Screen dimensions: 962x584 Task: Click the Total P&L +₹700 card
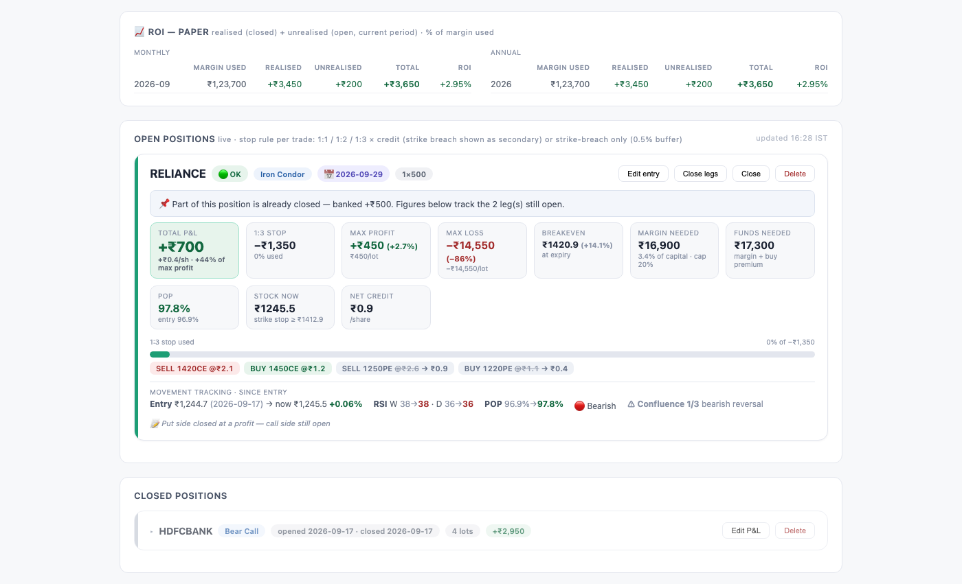tap(194, 250)
